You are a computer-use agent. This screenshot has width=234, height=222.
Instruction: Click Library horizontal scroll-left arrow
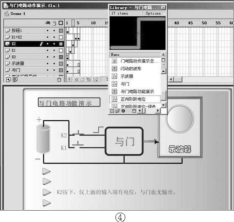point(139,111)
